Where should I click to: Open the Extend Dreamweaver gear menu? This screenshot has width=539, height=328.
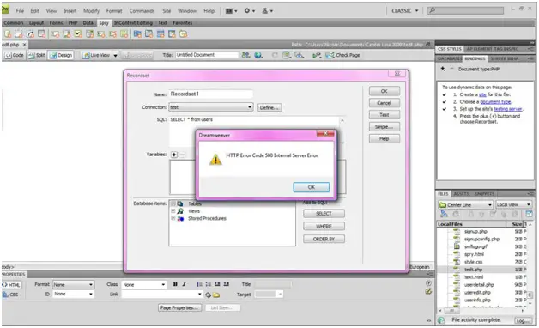(250, 11)
